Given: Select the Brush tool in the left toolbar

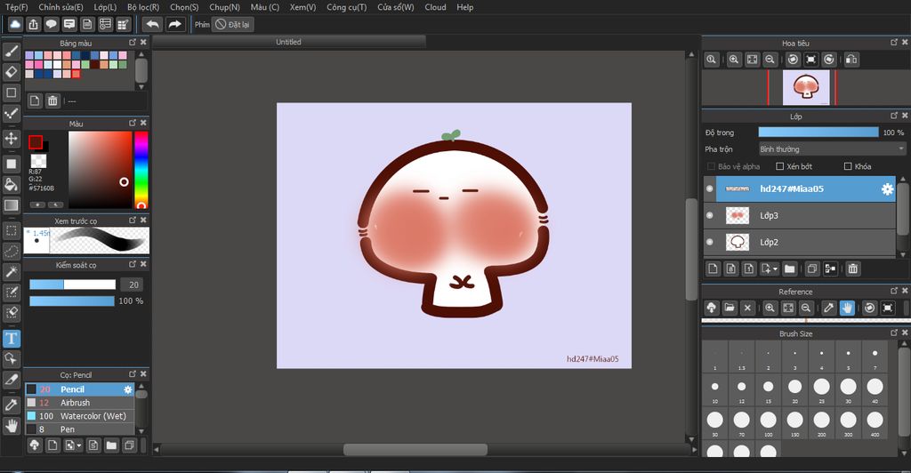Looking at the screenshot, I should point(11,51).
